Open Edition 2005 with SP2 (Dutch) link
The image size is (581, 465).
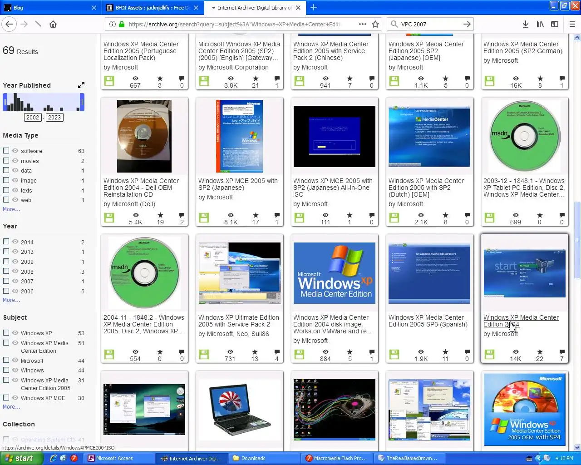point(426,188)
